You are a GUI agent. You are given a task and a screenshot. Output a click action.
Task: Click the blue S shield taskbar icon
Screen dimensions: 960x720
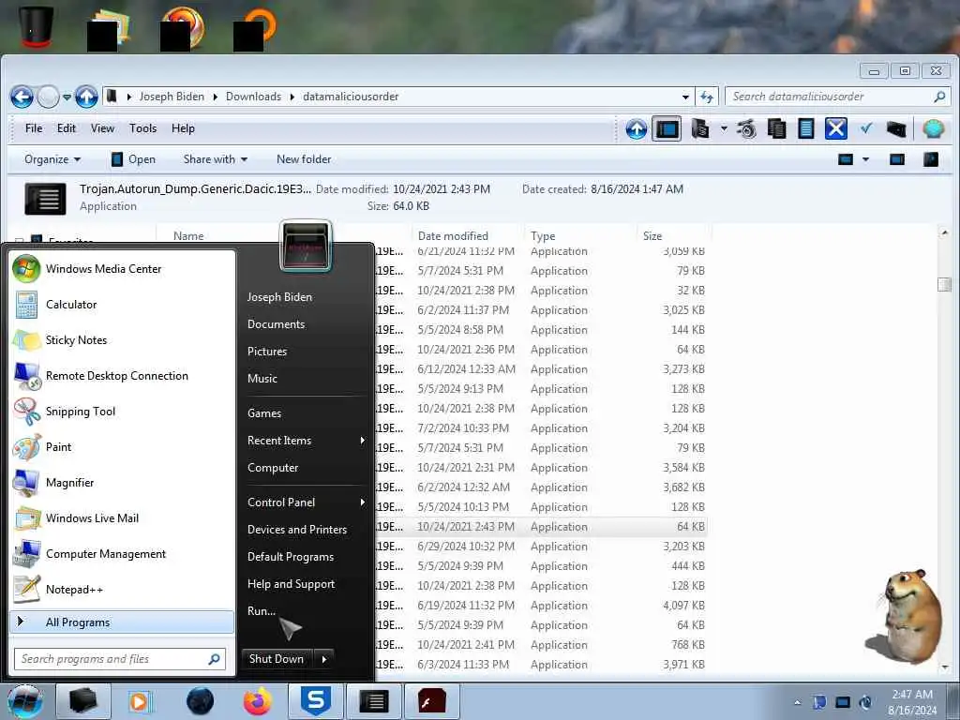(315, 701)
